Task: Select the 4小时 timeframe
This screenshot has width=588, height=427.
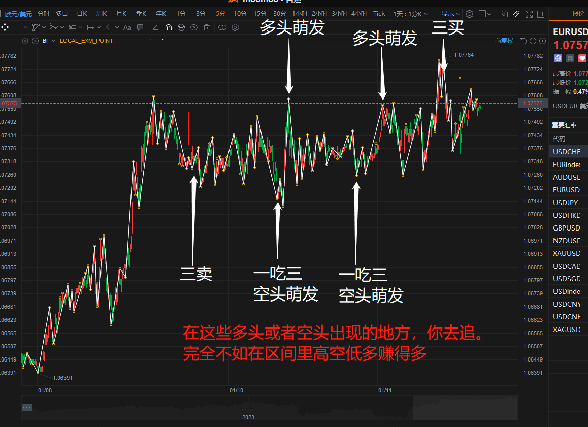Action: click(x=359, y=14)
